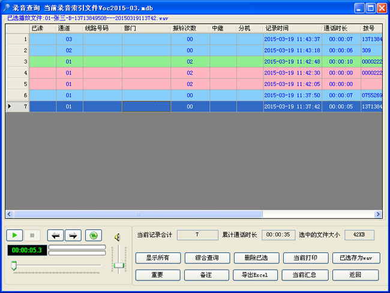Screen dimensions: 390x293
Task: Sort by the 记录时间 column header
Action: click(x=292, y=28)
